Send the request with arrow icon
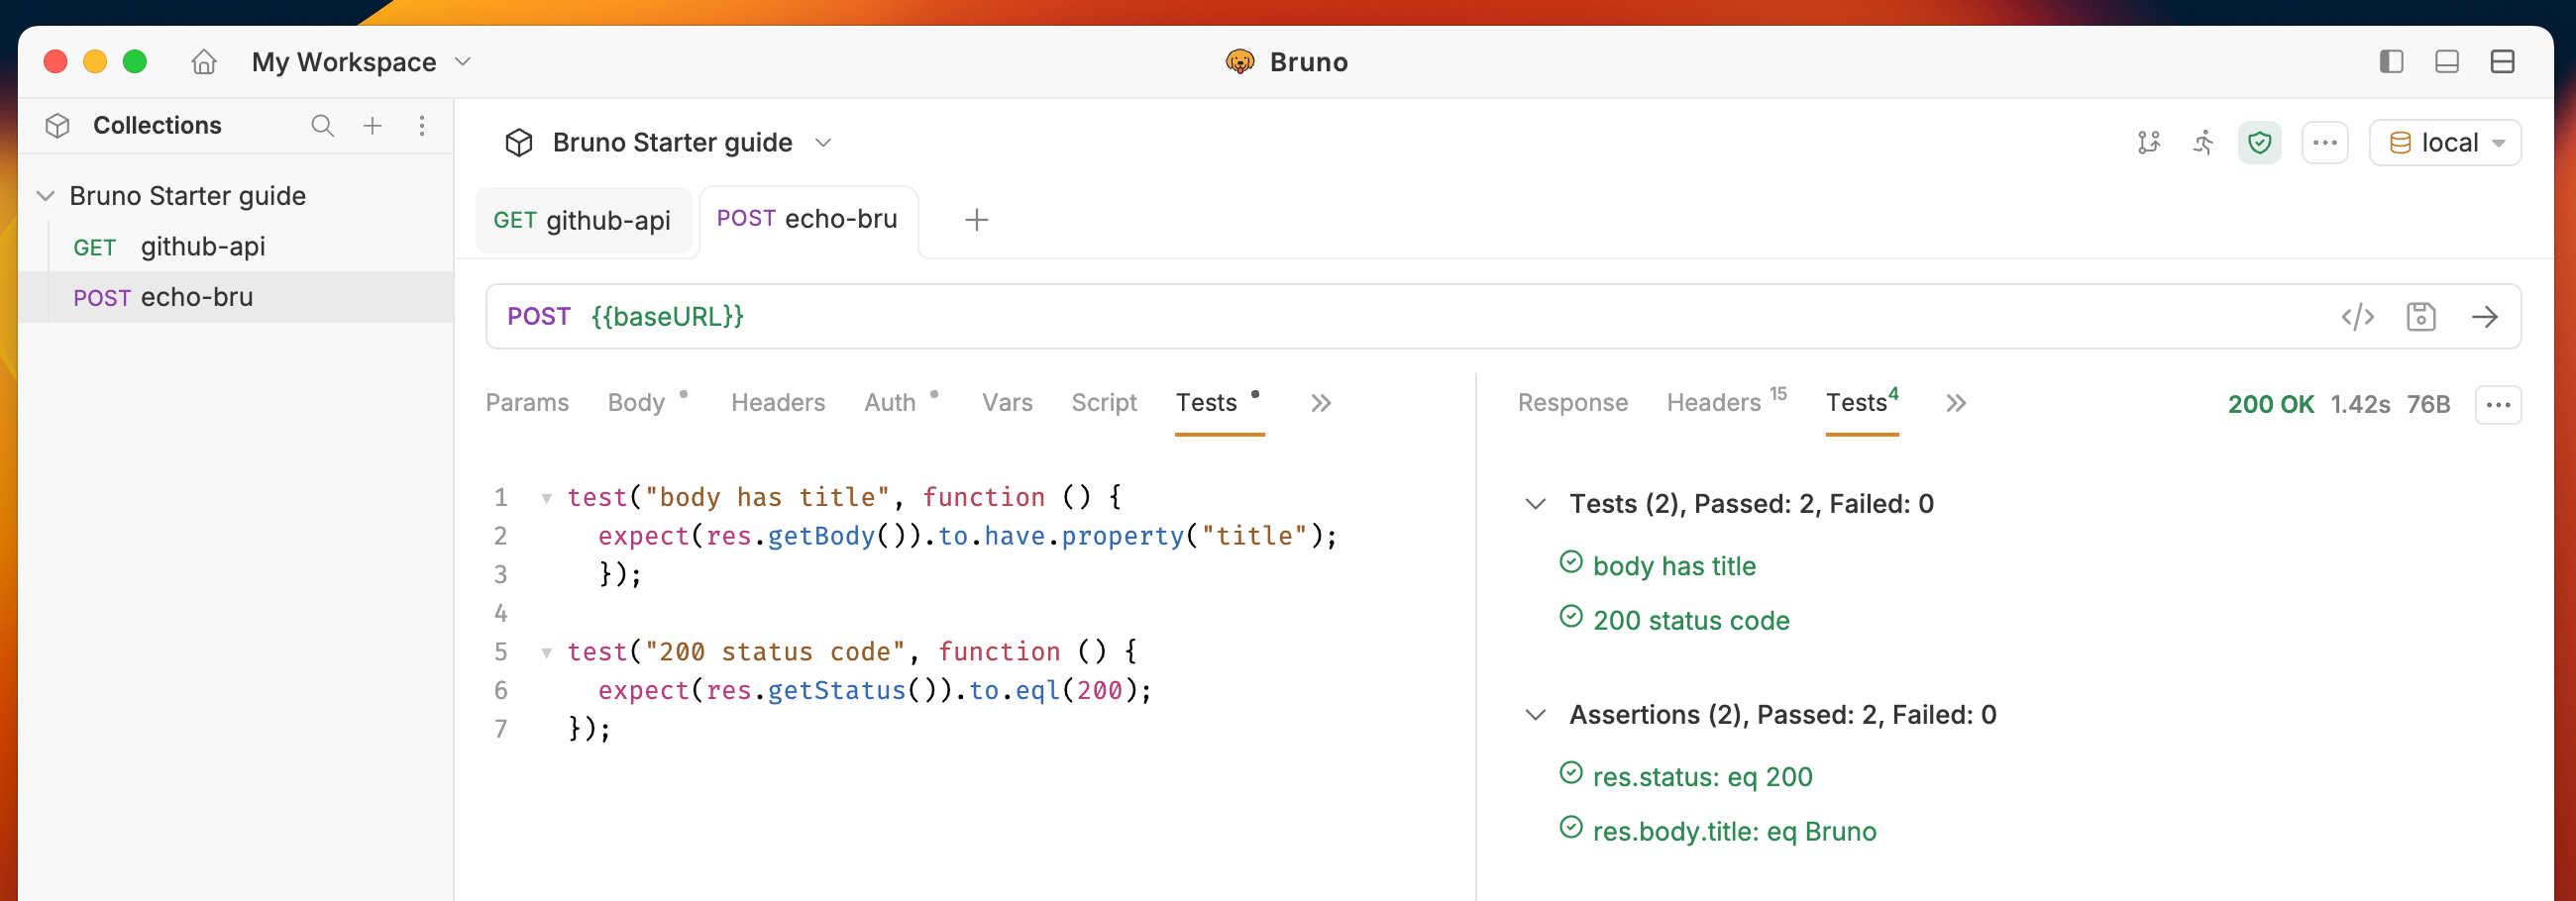2576x901 pixels. 2485,317
